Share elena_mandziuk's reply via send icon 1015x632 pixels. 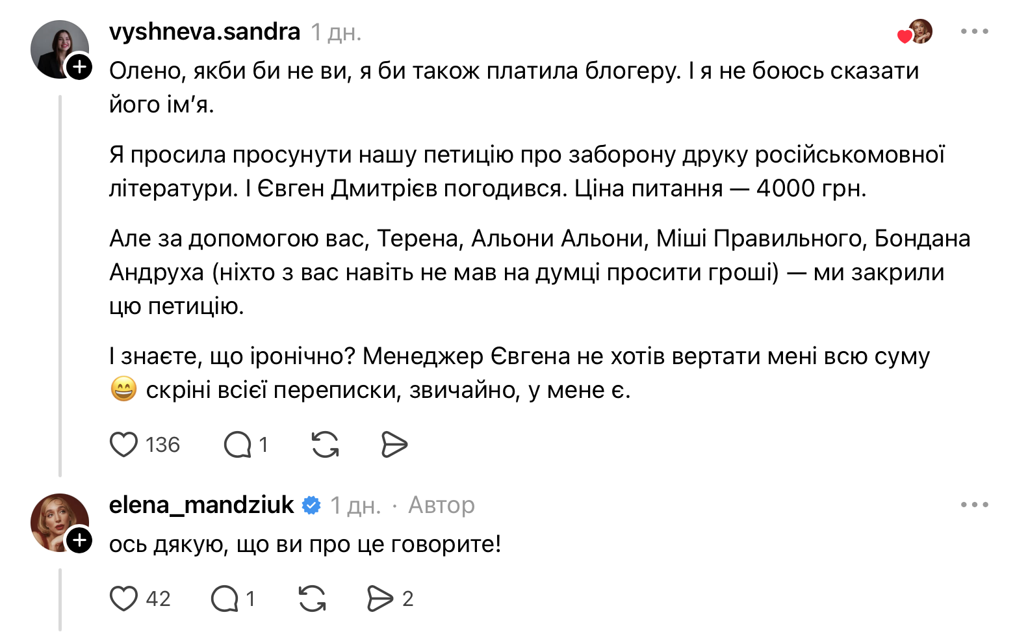pyautogui.click(x=381, y=599)
